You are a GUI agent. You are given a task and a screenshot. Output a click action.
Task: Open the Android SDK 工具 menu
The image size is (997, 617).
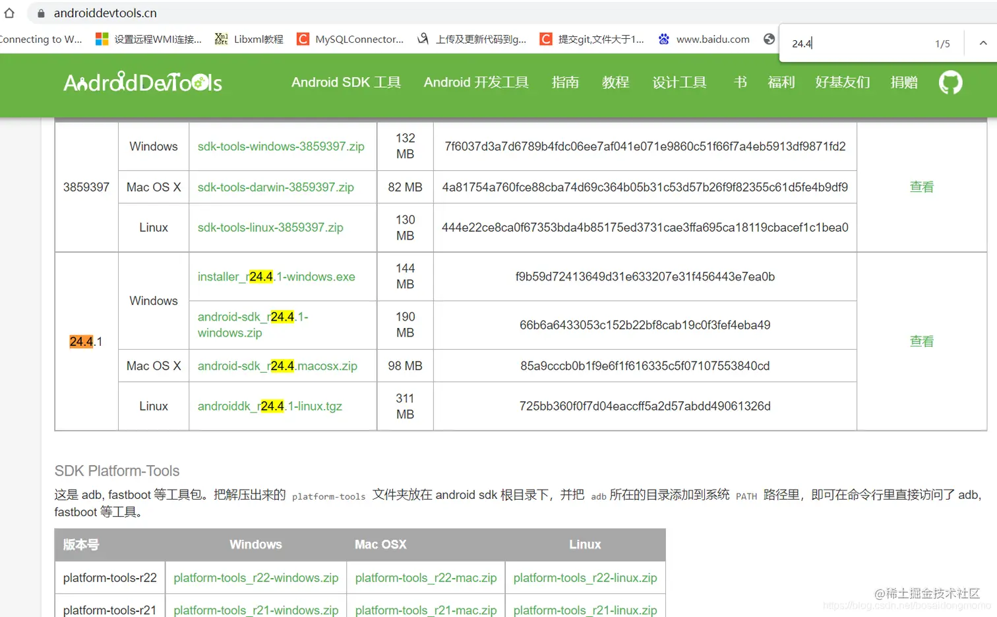[346, 82]
